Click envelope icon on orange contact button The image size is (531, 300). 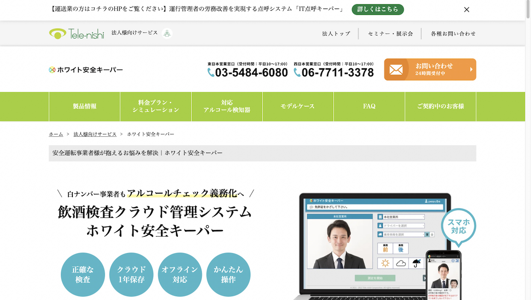coord(396,70)
